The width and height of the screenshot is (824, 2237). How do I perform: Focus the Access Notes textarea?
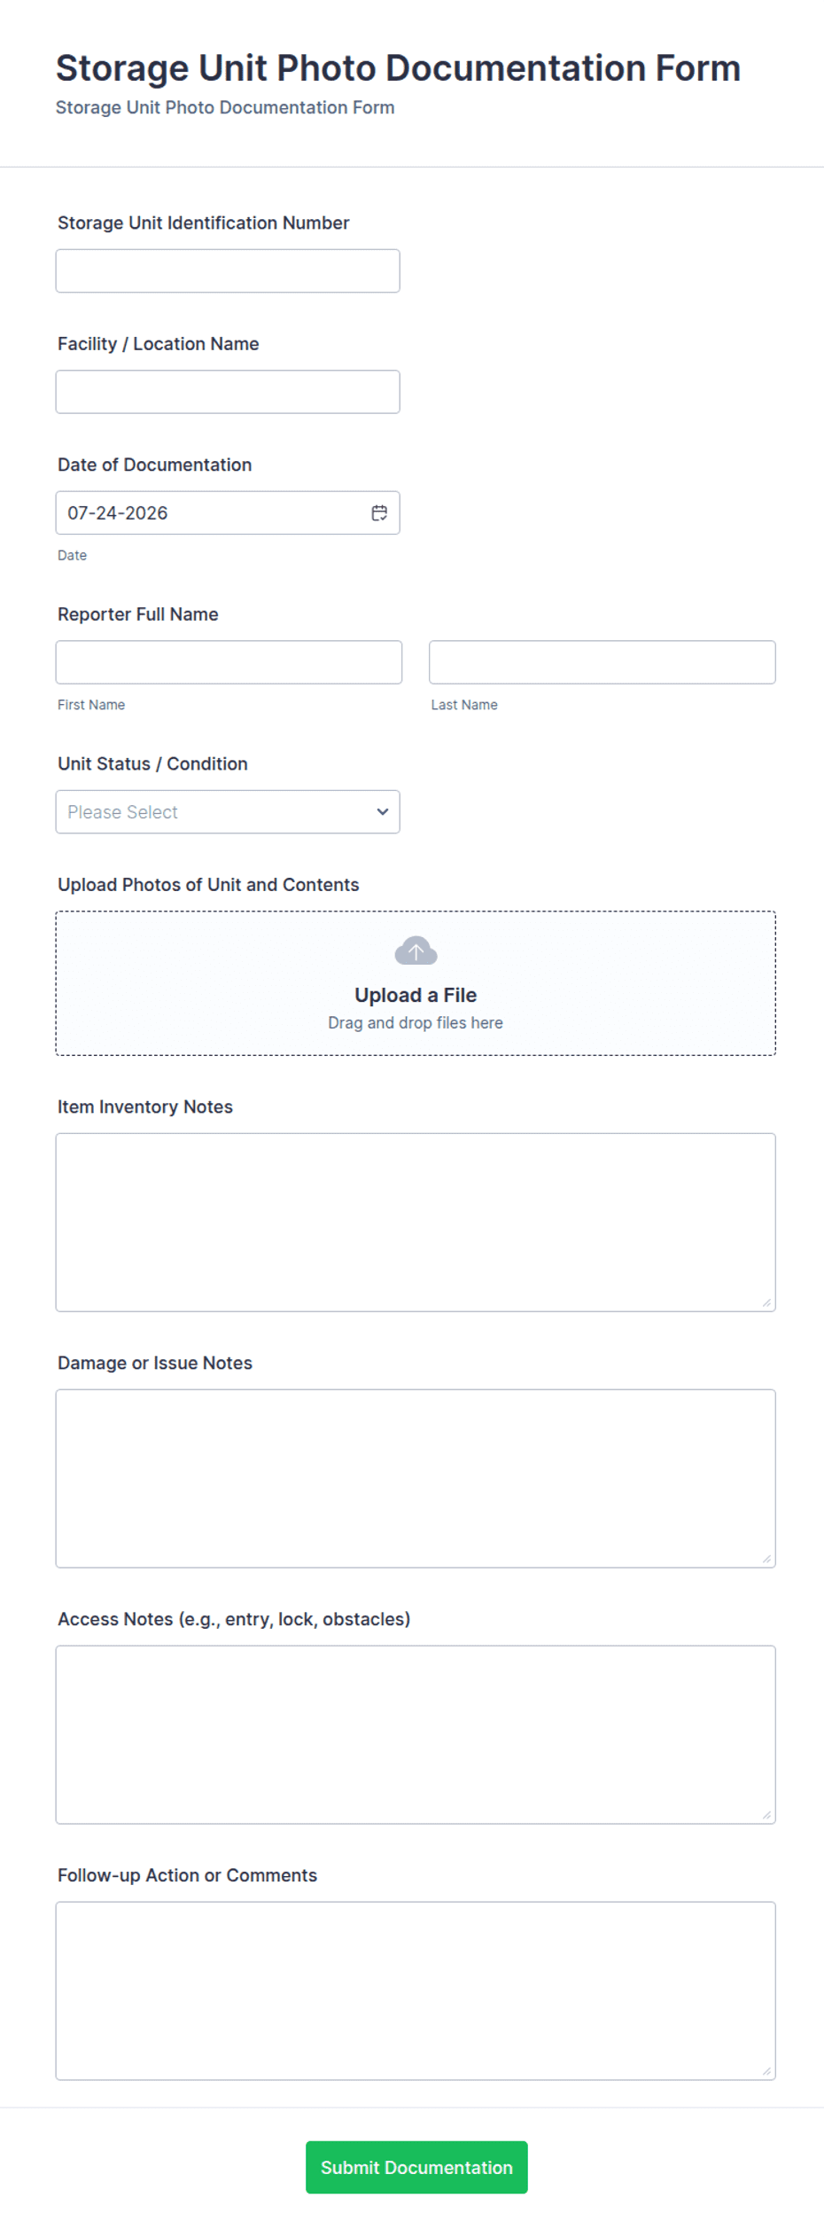pos(416,1733)
